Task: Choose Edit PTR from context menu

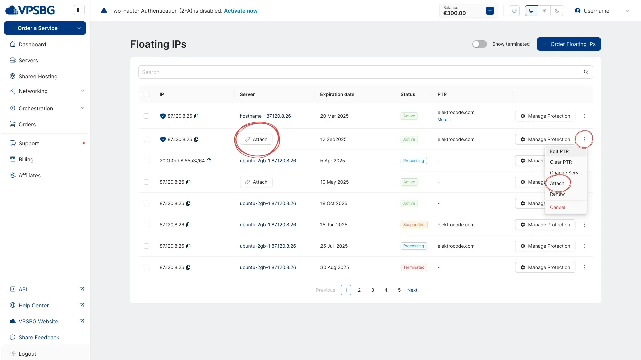Action: (x=559, y=151)
